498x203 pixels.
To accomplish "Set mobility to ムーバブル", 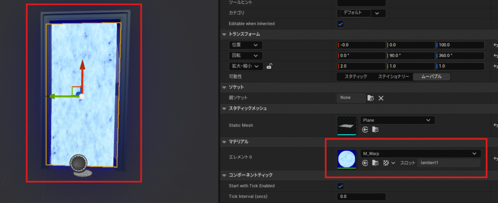I will 431,77.
